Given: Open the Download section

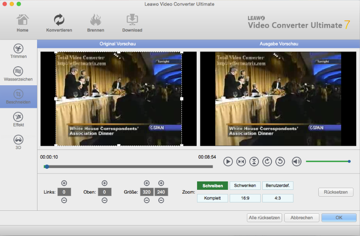Looking at the screenshot, I should 132,23.
